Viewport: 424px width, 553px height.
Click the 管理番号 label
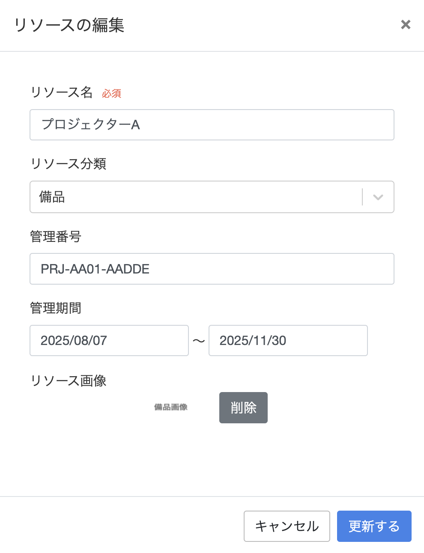coord(56,236)
